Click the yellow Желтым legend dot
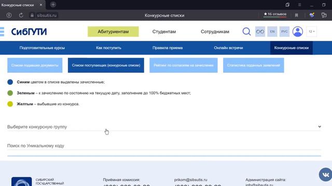332x186 pixels. 10,104
